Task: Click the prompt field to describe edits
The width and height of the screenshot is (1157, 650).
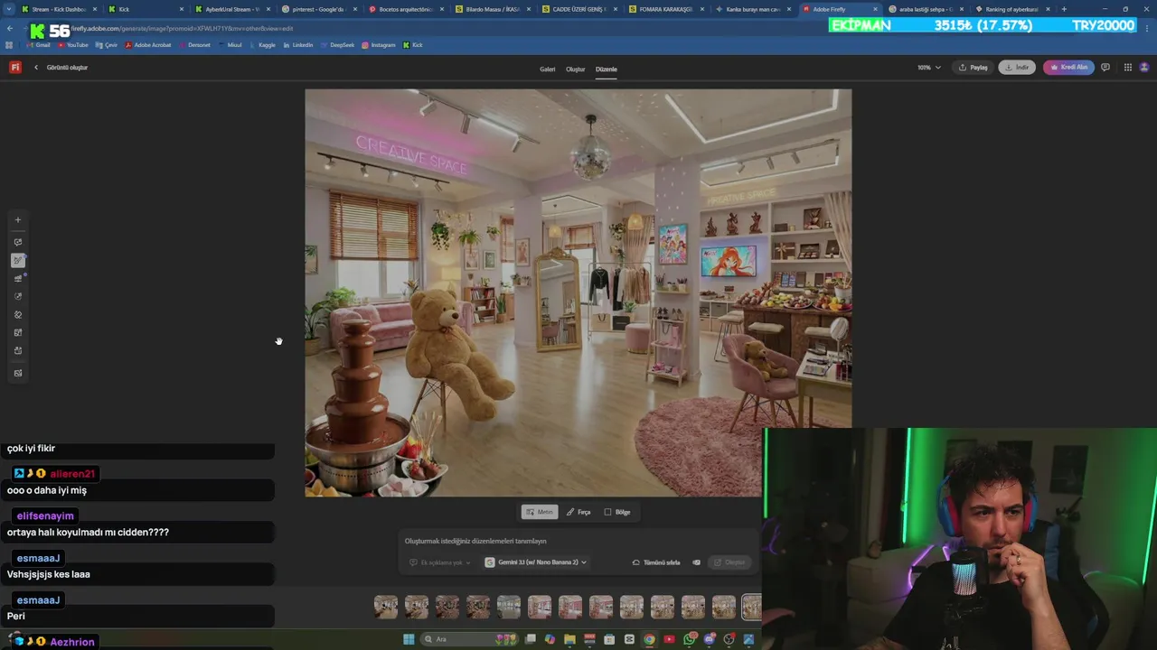Action: click(x=578, y=541)
